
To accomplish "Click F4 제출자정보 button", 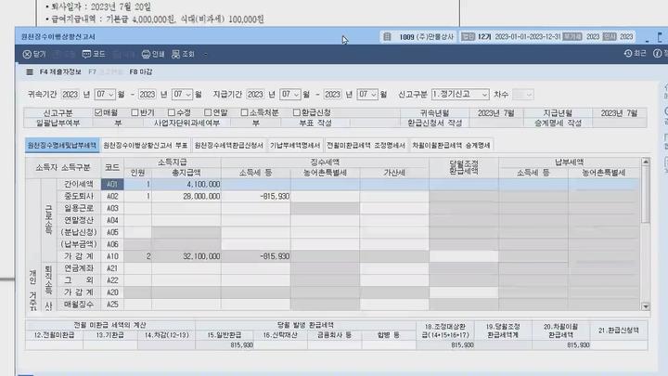I will [60, 72].
